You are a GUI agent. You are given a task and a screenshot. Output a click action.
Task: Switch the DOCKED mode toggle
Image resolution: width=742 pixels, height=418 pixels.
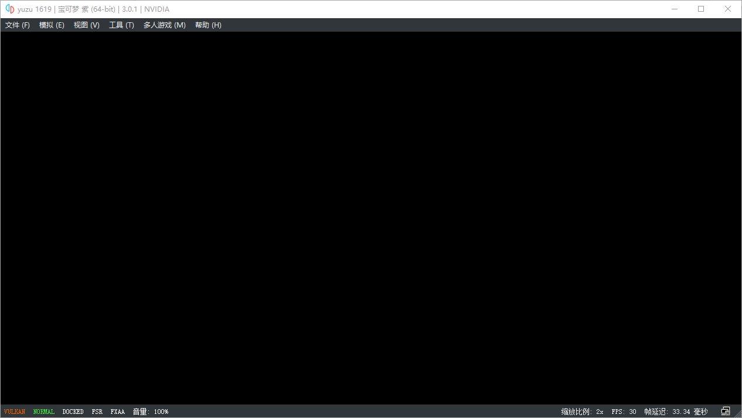pyautogui.click(x=73, y=412)
